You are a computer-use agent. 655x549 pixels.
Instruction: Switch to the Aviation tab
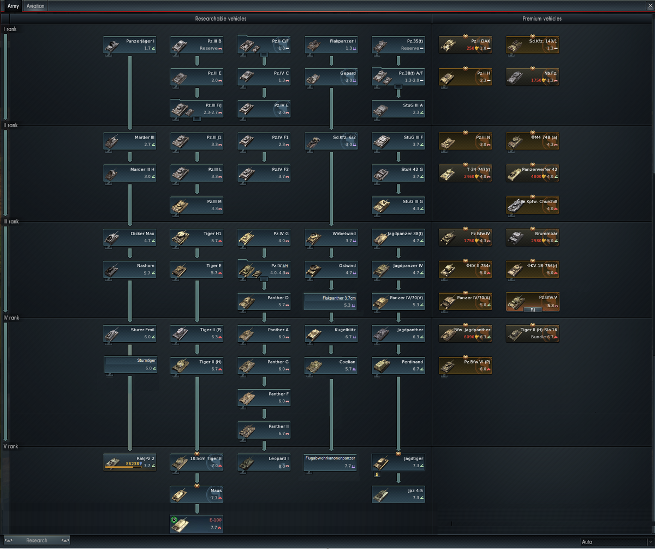click(35, 5)
